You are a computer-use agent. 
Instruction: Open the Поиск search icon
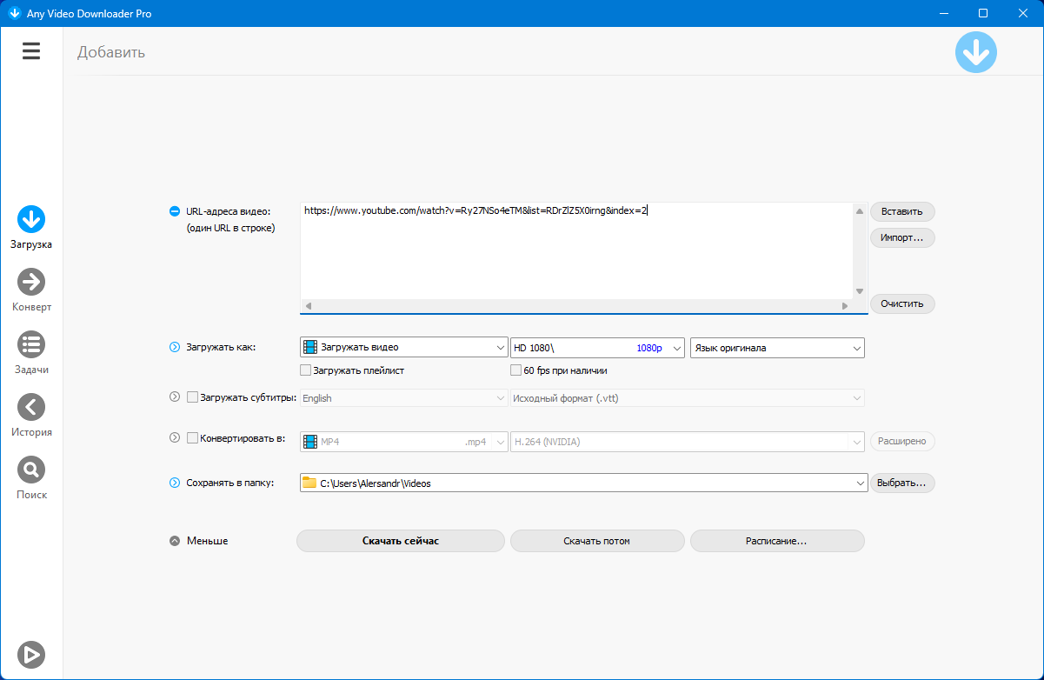[31, 470]
